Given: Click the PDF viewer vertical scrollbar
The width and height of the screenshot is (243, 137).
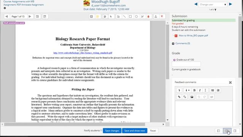Looking at the screenshot, I should click(x=167, y=52).
